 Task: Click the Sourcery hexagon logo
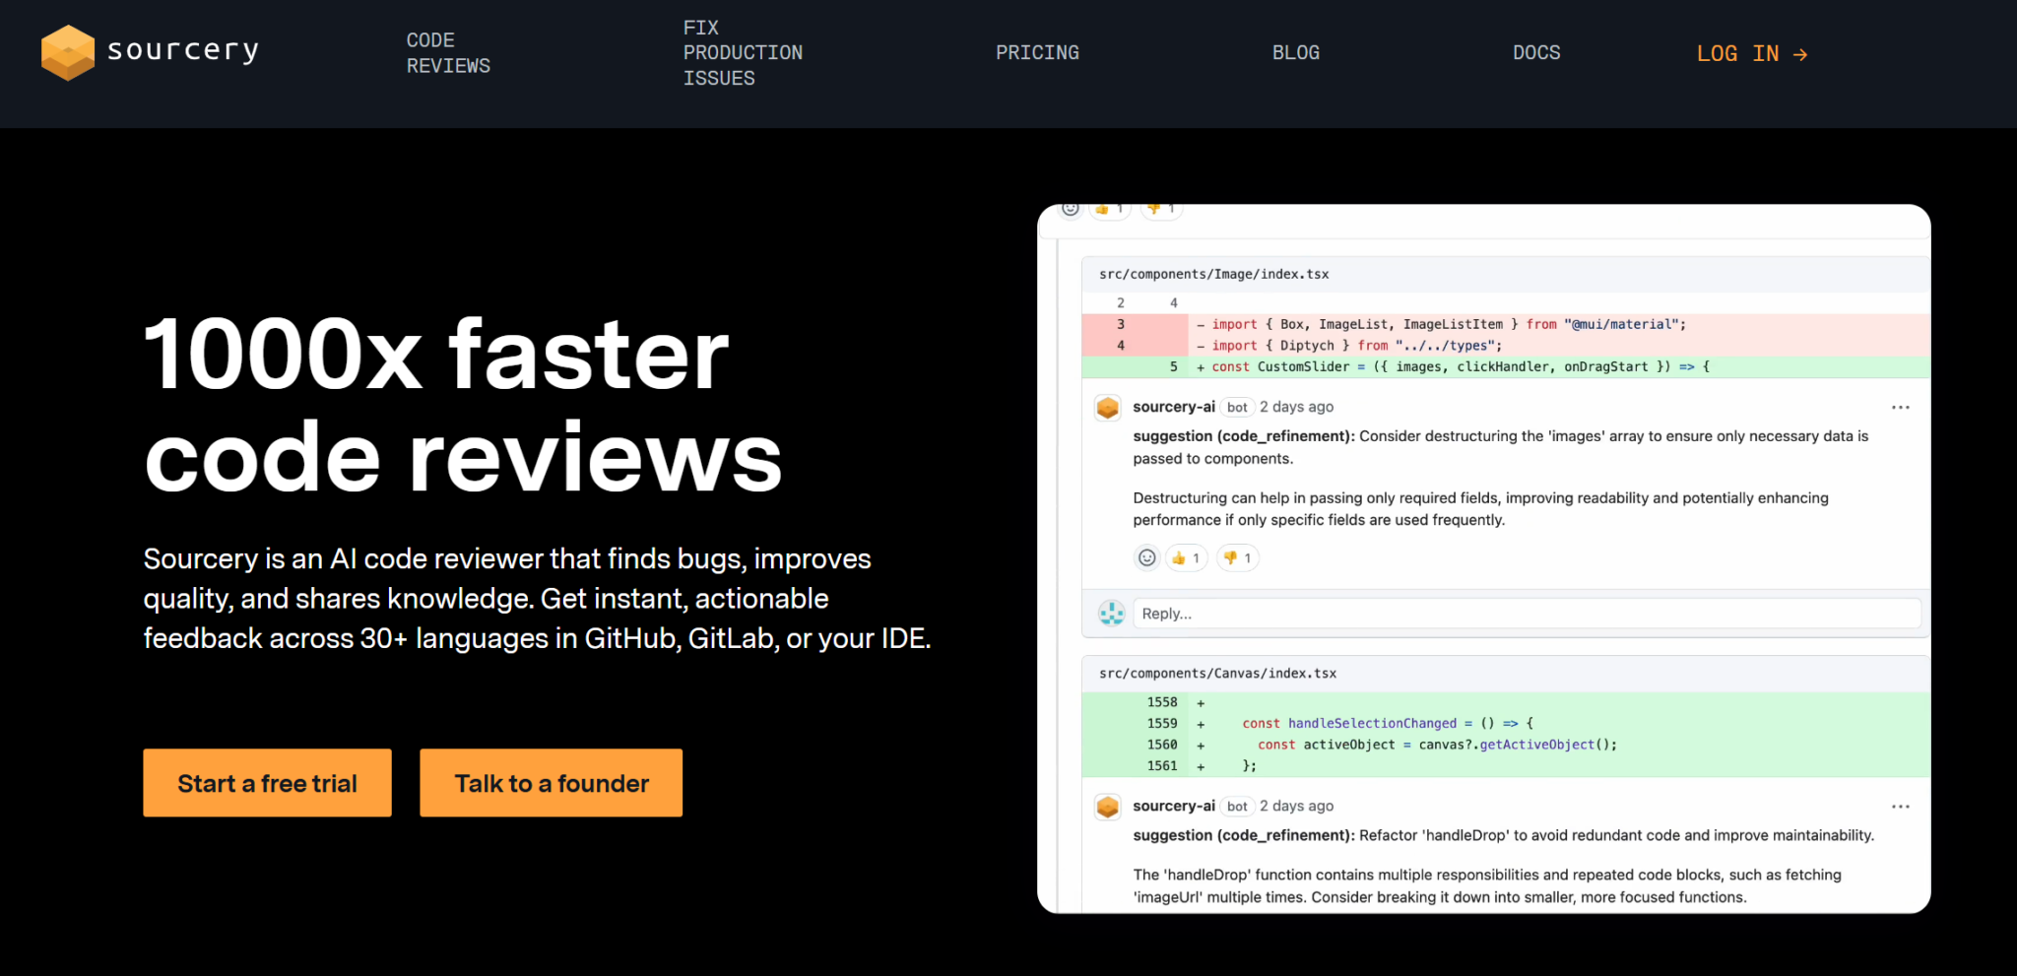coord(67,52)
